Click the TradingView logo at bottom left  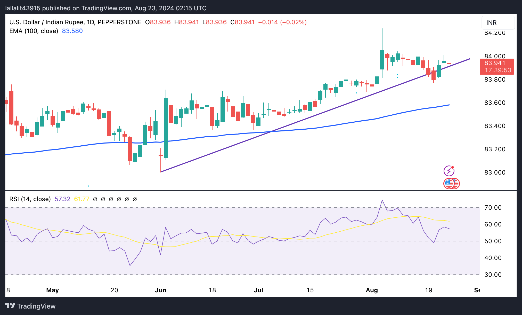(x=10, y=306)
